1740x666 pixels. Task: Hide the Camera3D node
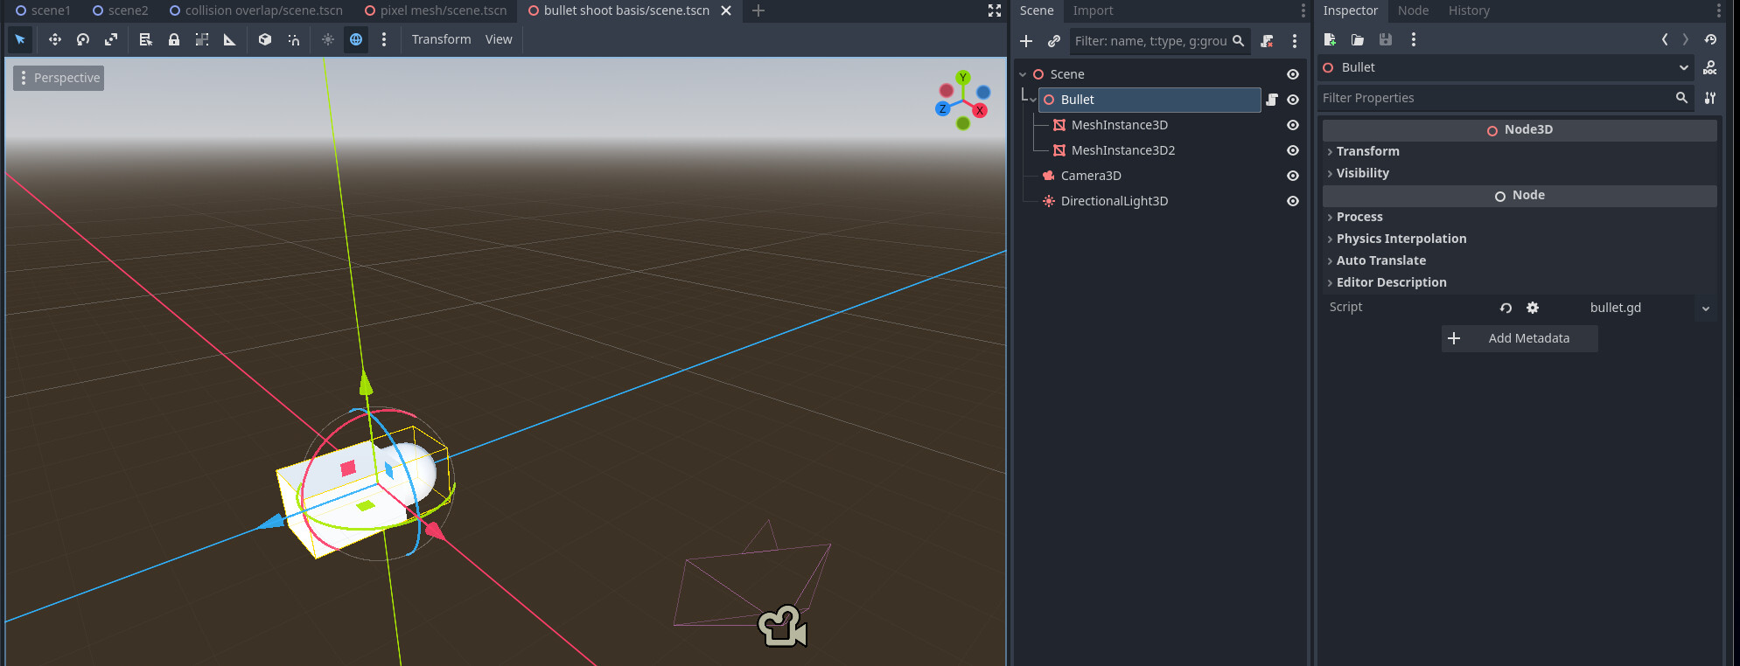[1293, 176]
